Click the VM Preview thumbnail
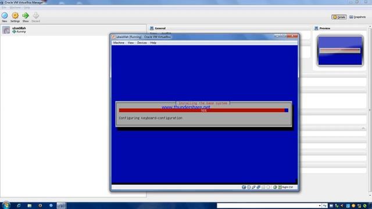Image resolution: width=372 pixels, height=209 pixels. click(x=340, y=51)
